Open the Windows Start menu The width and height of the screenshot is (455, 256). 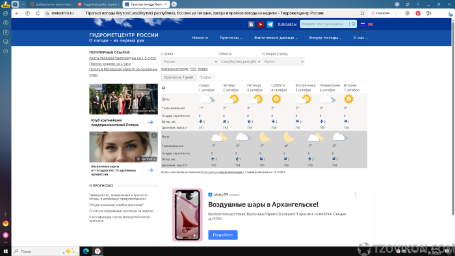point(5,251)
